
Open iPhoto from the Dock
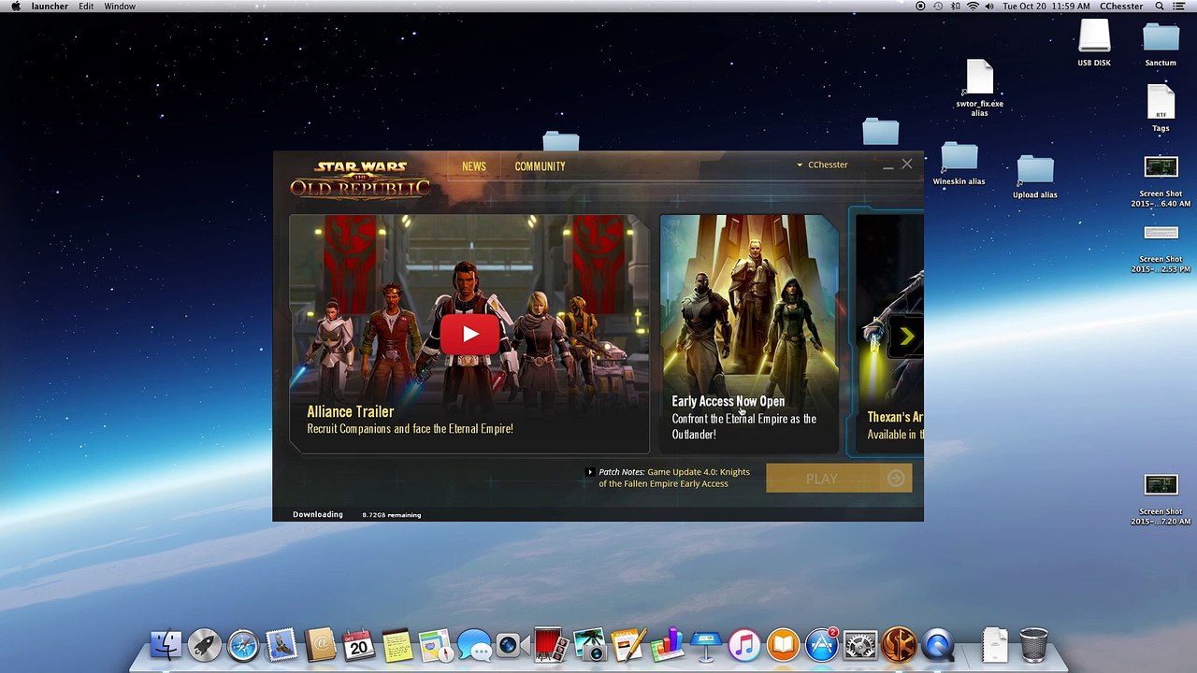coord(590,644)
